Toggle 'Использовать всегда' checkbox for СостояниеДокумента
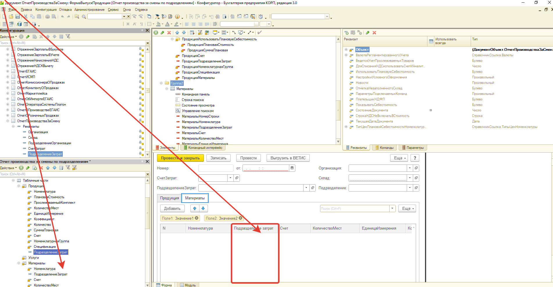This screenshot has height=287, width=553. point(431,110)
